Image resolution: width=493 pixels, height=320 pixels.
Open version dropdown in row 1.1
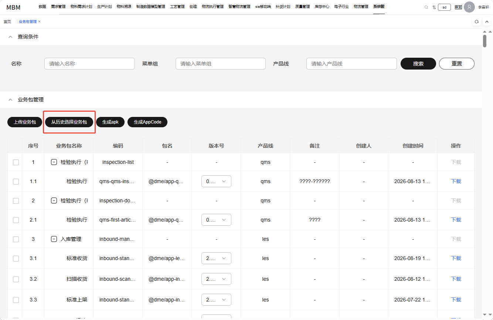[216, 181]
